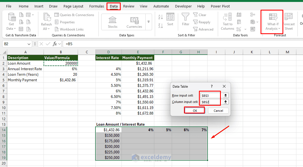303x167 pixels.
Task: Open the Refresh All dropdown
Action: click(x=46, y=22)
